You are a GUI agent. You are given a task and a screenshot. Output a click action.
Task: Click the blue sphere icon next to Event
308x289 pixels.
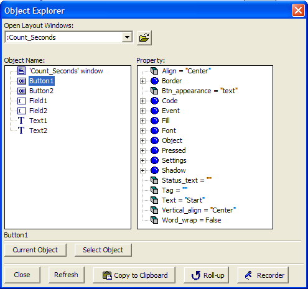[154, 111]
